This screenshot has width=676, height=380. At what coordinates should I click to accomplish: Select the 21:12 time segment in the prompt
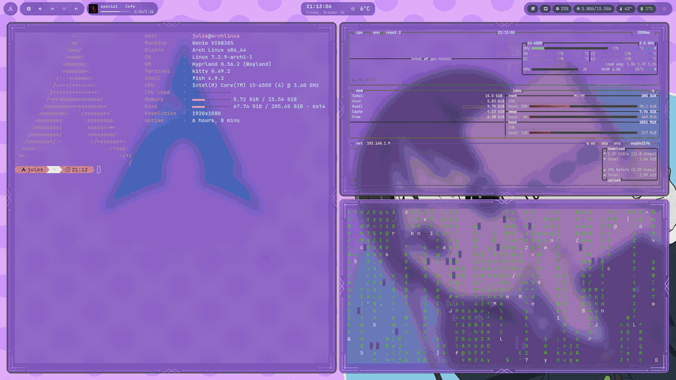click(77, 170)
